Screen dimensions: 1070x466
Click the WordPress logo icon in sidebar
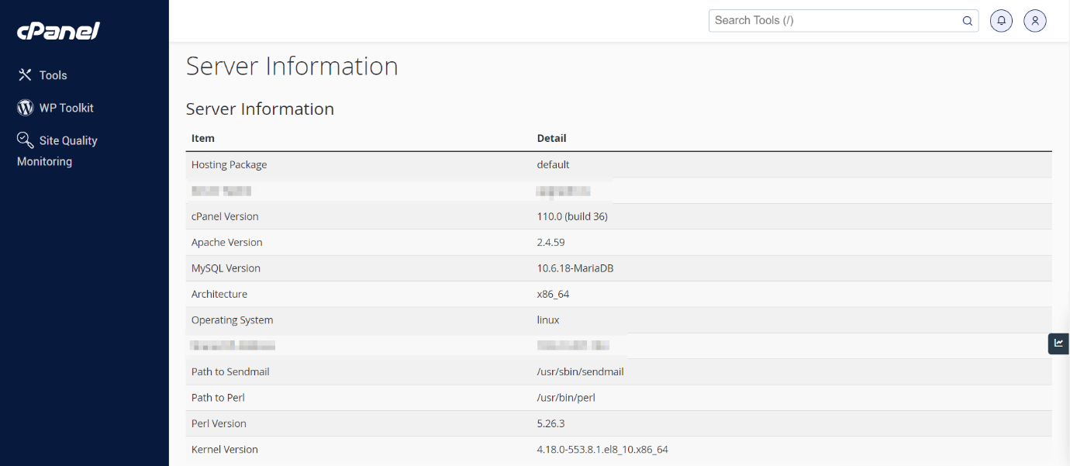coord(25,108)
